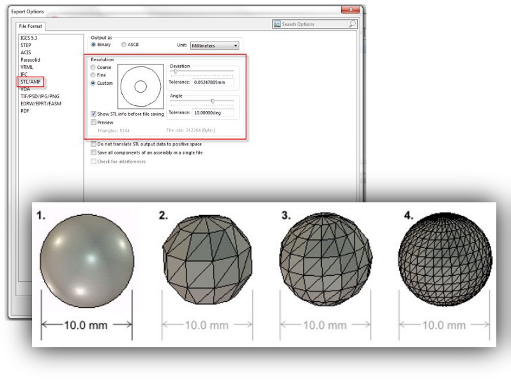Screen dimensions: 511x383
Task: Toggle Save all components in single file
Action: (x=94, y=153)
